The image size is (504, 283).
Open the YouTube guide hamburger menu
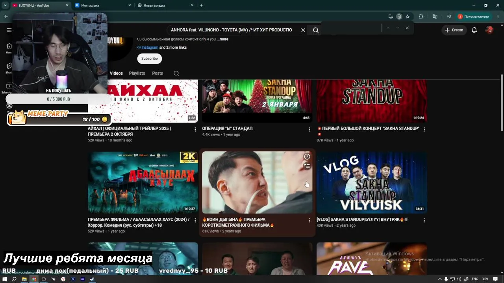point(9,30)
